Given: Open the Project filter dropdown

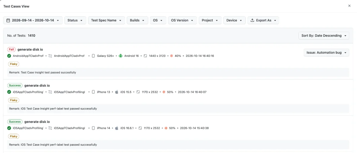Looking at the screenshot, I should (210, 20).
